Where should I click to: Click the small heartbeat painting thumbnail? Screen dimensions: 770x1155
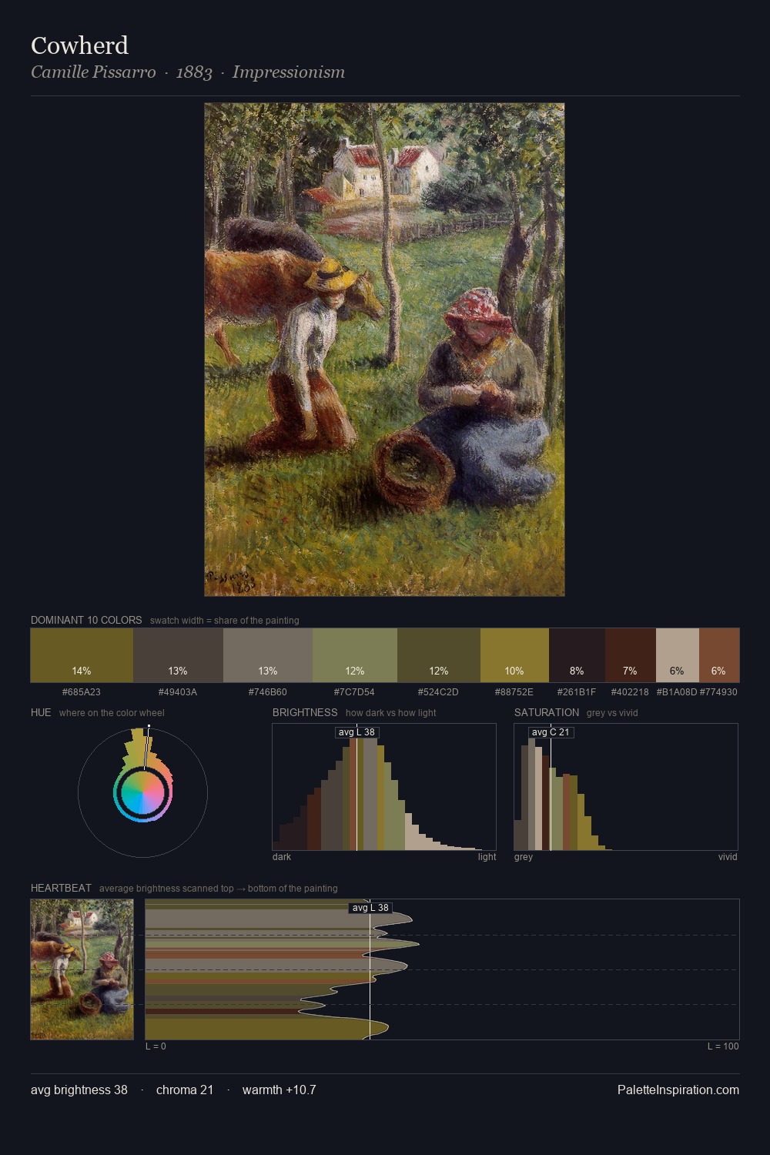tap(82, 969)
